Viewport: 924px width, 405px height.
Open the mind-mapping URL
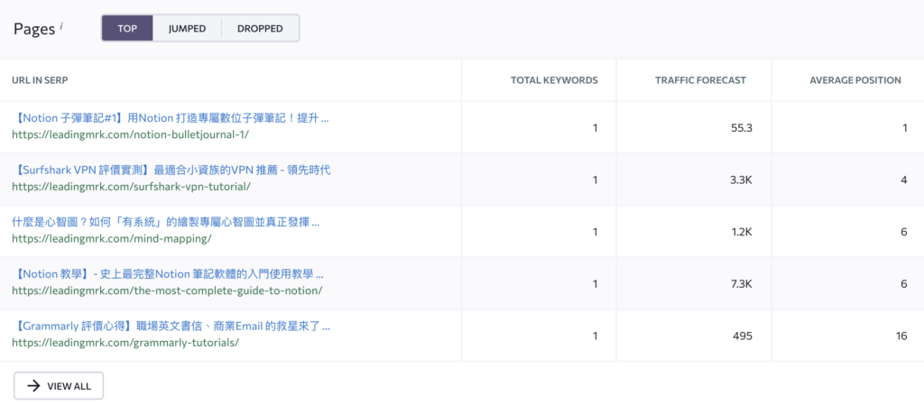(x=111, y=238)
